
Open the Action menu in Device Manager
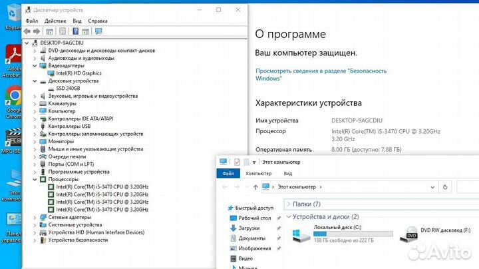[55, 21]
